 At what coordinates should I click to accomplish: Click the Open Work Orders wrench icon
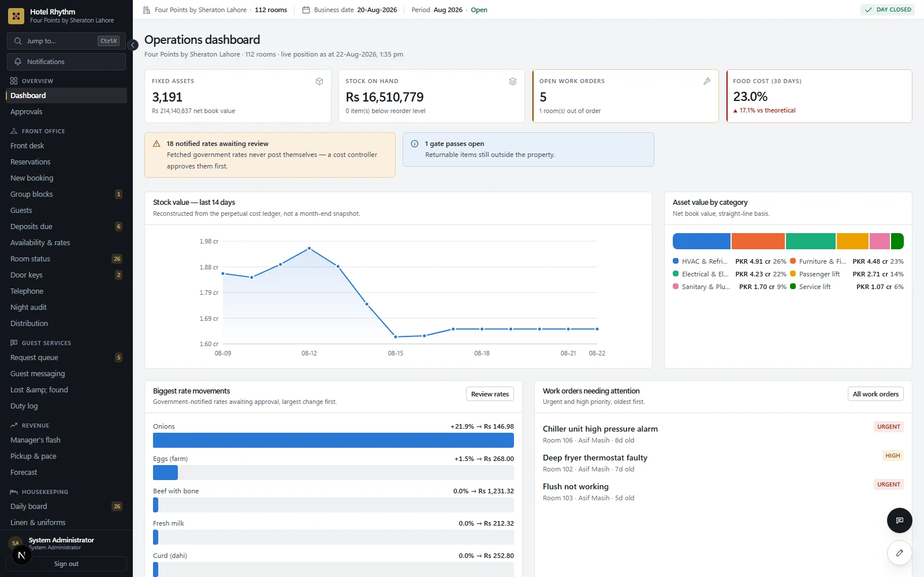click(x=707, y=81)
